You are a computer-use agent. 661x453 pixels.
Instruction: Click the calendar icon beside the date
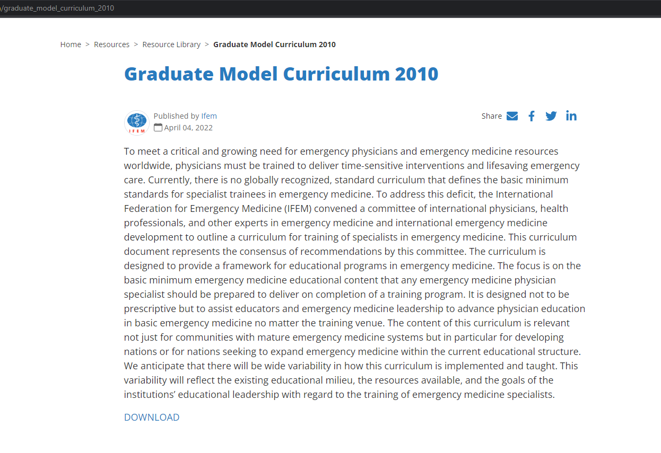(x=158, y=127)
